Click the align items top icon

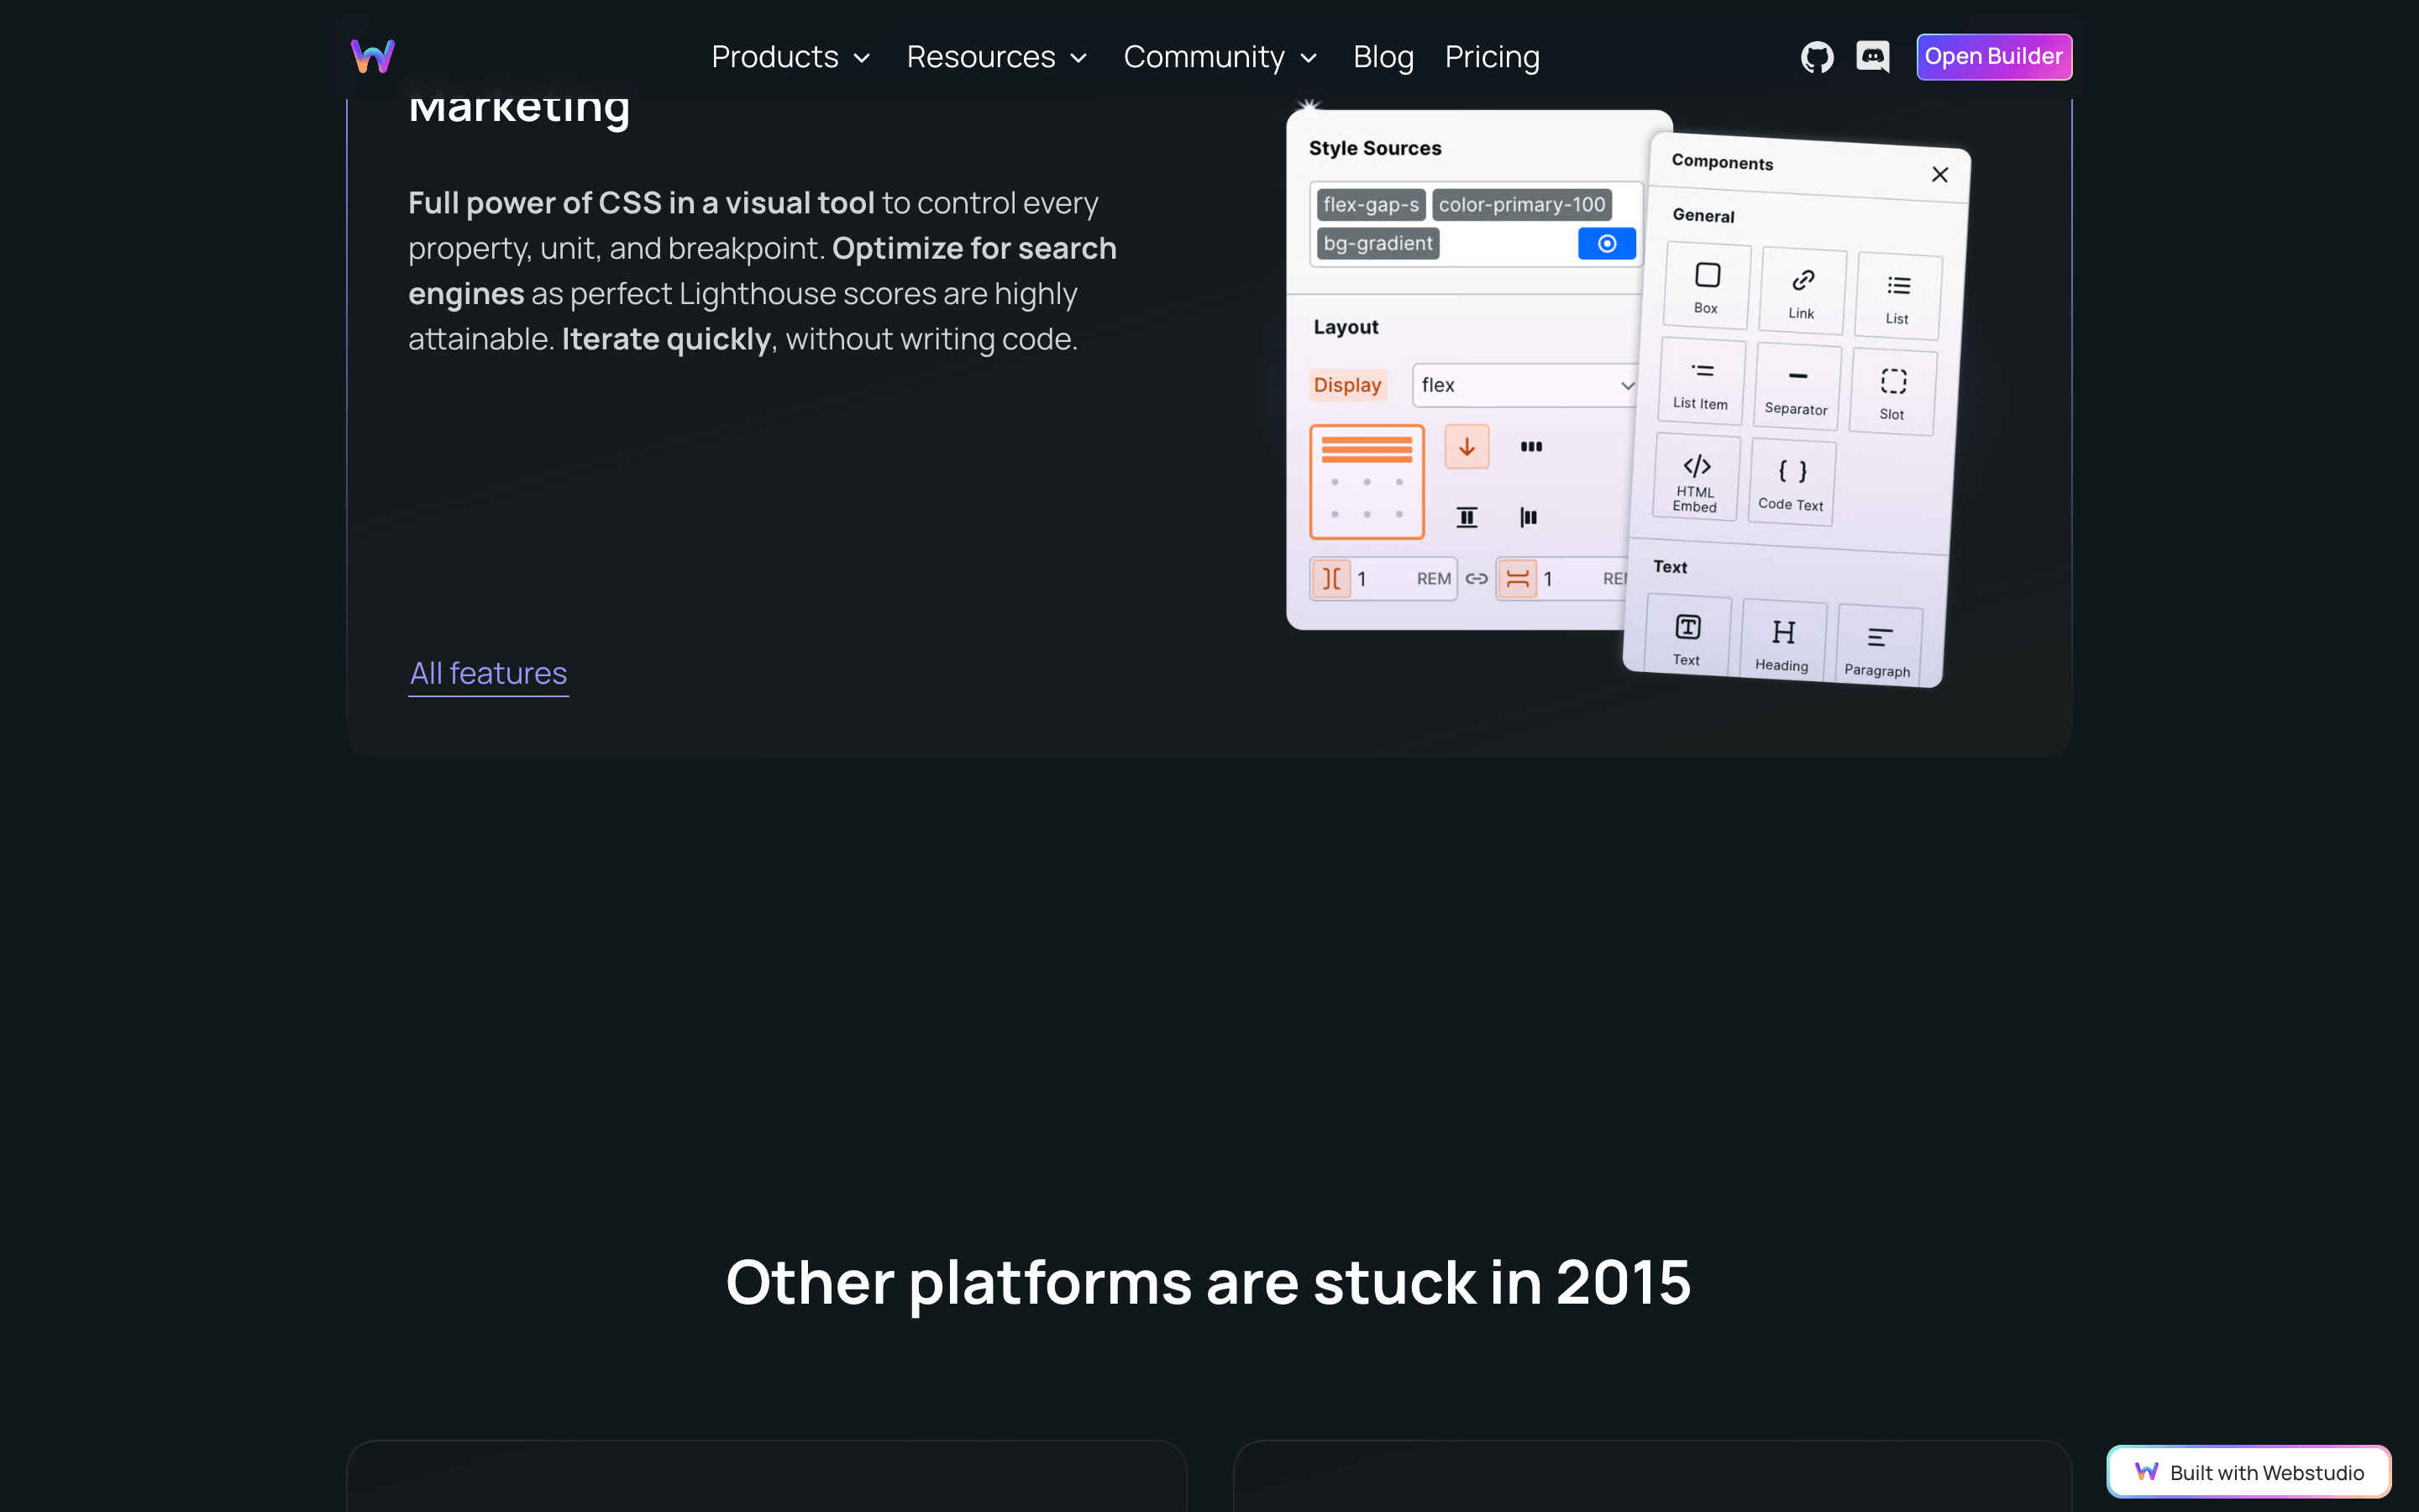1467,517
